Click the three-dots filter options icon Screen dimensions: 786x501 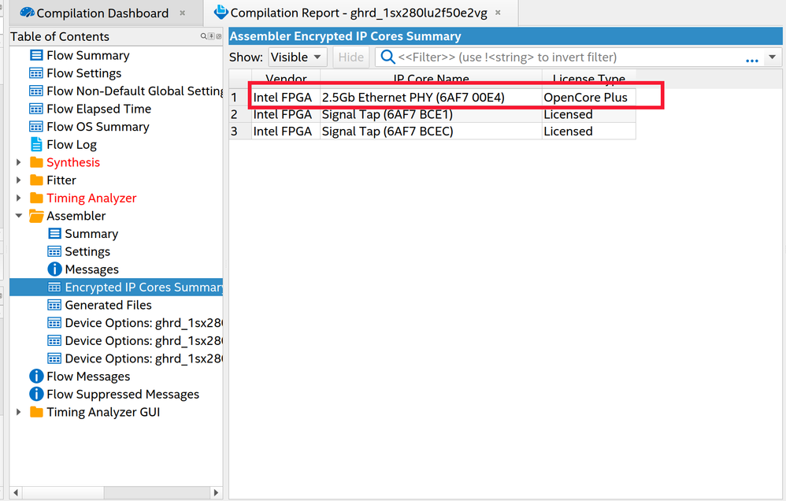click(x=751, y=59)
